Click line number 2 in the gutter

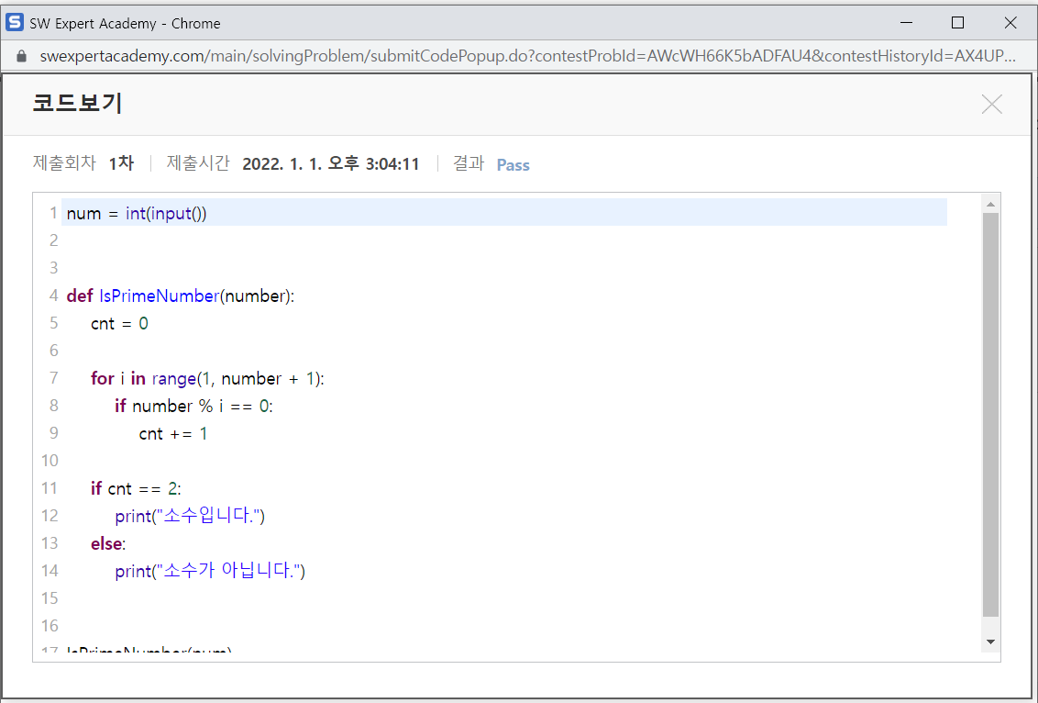pos(54,240)
